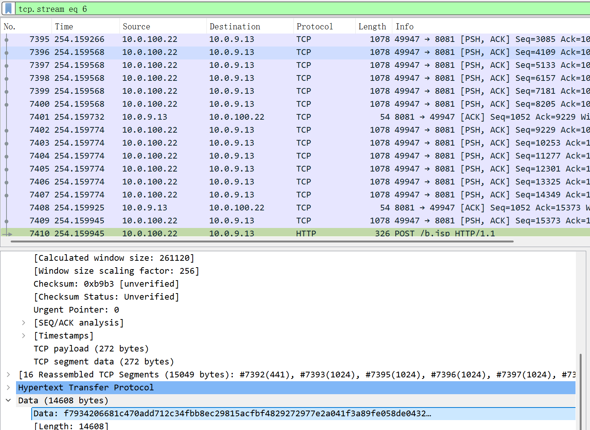
Task: Click the HTTP protocol cell of packet 7410
Action: coord(306,233)
